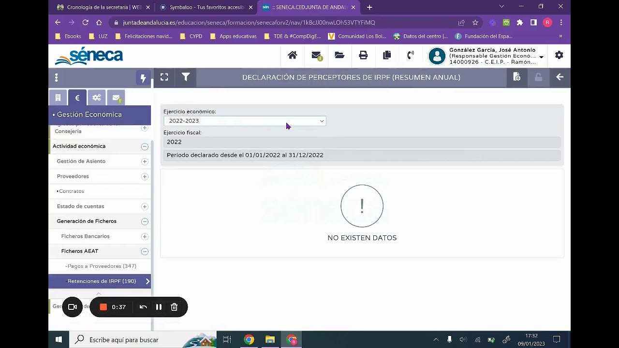Switch to the euro economic management tab
Viewport: 619px width, 348px height.
pyautogui.click(x=77, y=98)
